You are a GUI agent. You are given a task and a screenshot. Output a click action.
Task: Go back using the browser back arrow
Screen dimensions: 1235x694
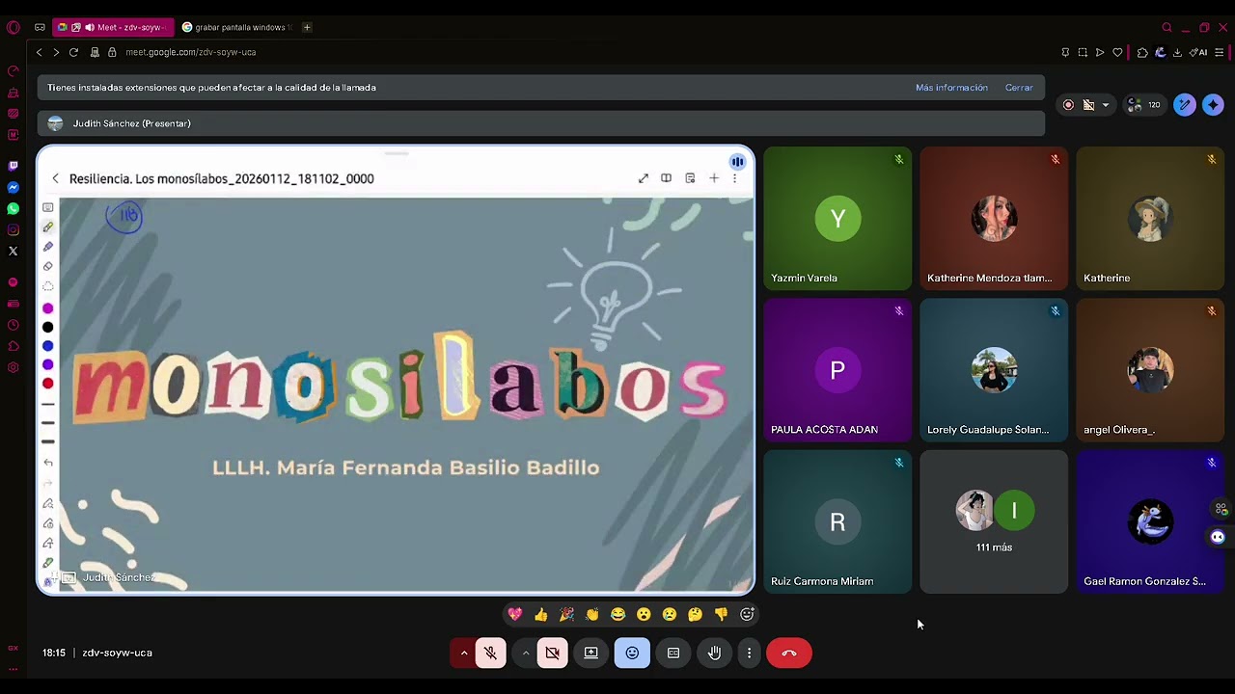point(39,52)
